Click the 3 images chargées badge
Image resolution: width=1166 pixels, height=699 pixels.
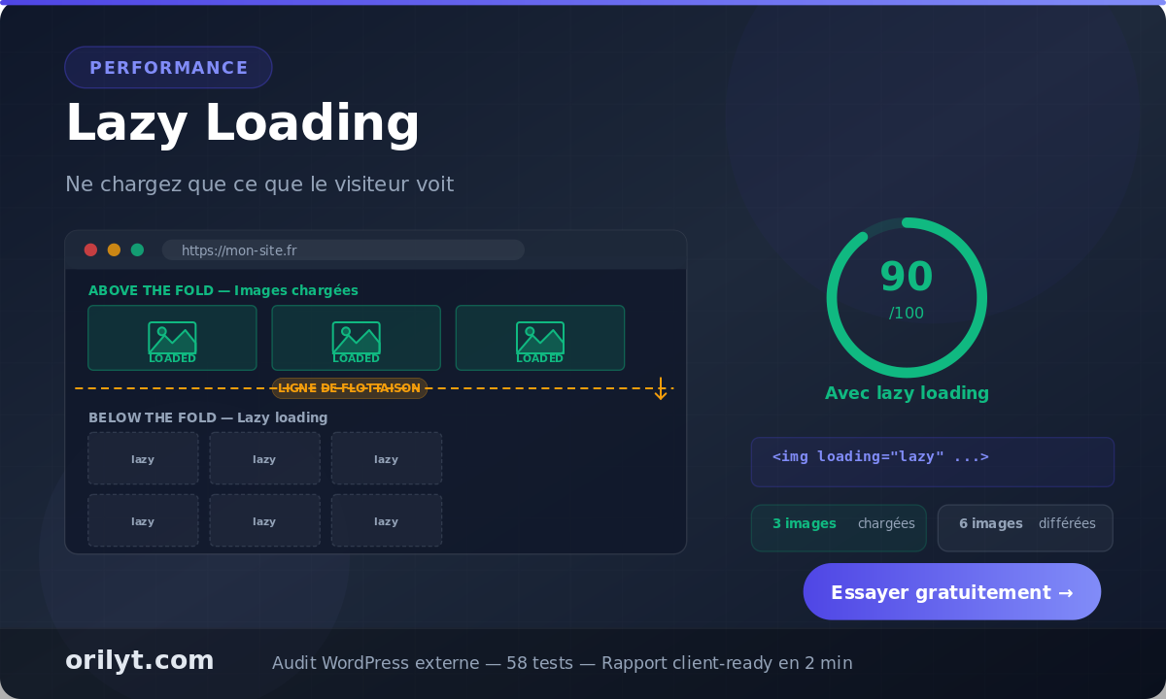click(839, 528)
